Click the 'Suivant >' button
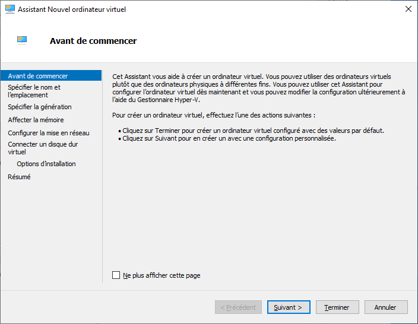Image resolution: width=418 pixels, height=324 pixels. [x=289, y=307]
